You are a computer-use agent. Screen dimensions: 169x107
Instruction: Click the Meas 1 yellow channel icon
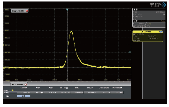click(12, 90)
